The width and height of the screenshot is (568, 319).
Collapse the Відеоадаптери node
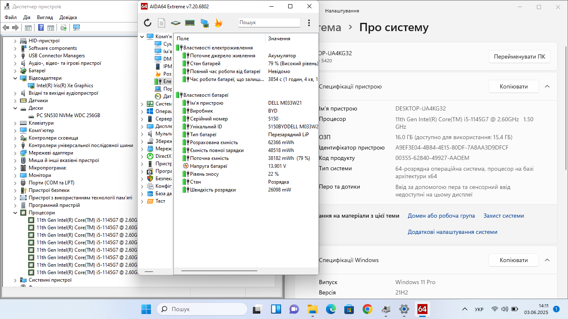coord(15,78)
